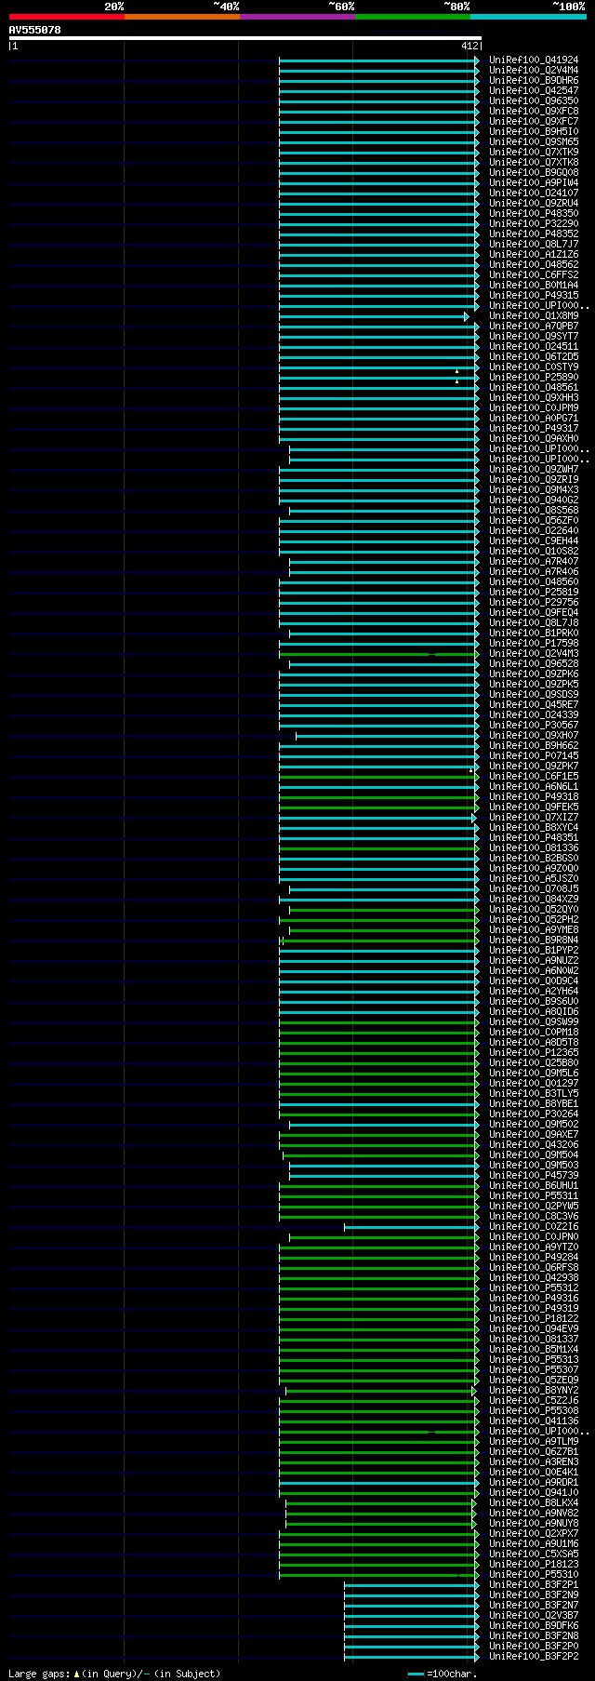Click the orange ~40% identity legend bar
The height and width of the screenshot is (1681, 595).
pos(181,17)
